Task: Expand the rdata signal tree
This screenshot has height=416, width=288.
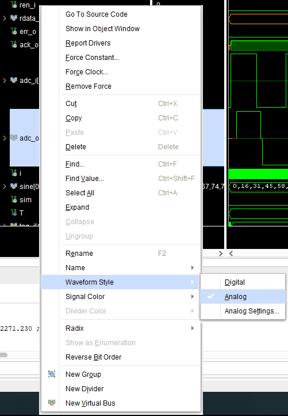Action: pos(5,18)
